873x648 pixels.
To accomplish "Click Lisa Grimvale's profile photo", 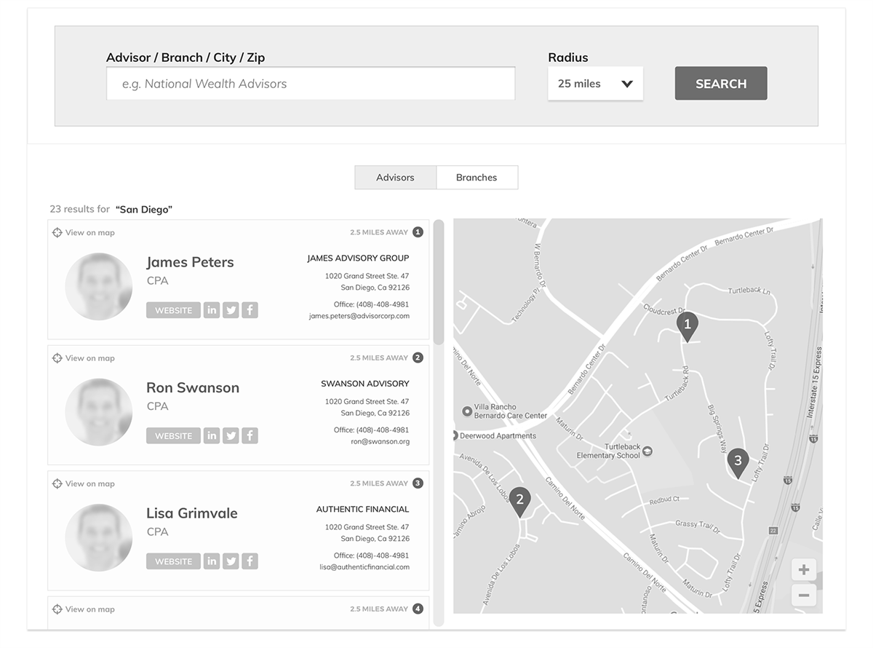I will coord(98,537).
